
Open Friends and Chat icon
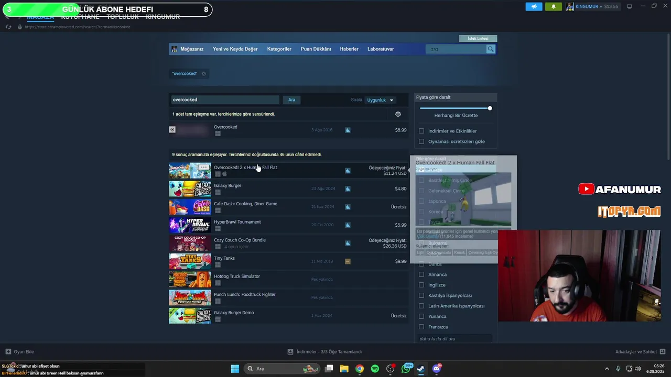coord(663,351)
